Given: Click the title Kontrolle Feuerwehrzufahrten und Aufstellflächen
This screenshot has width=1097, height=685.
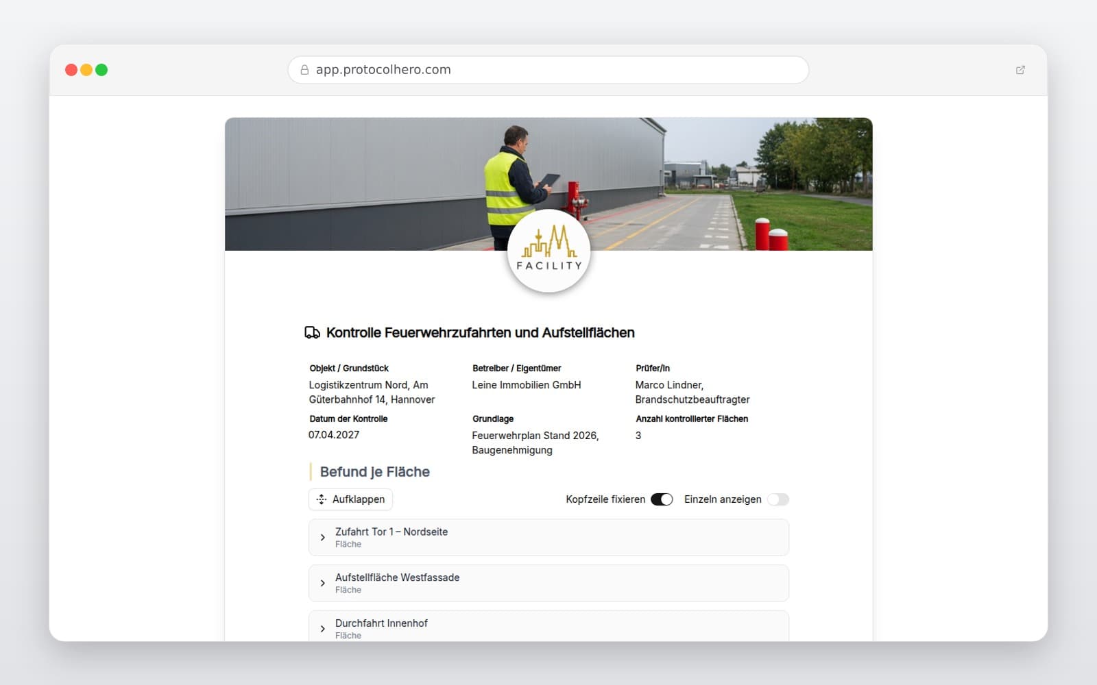Looking at the screenshot, I should tap(480, 333).
